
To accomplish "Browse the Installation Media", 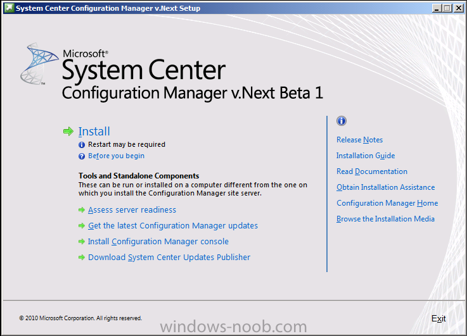I will (x=385, y=219).
